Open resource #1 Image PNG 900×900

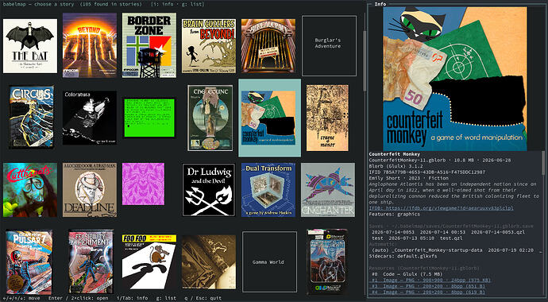[430, 281]
